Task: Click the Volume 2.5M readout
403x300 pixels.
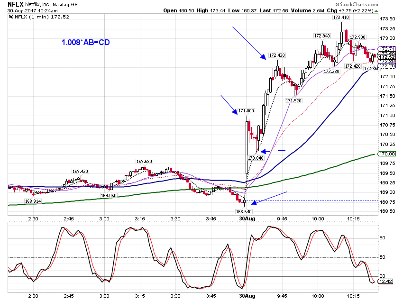Action: coord(308,10)
